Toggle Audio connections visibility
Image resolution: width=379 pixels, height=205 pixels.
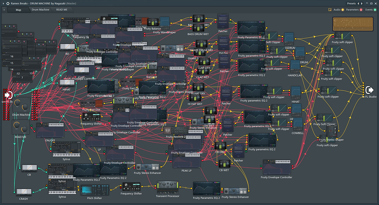click(x=343, y=10)
